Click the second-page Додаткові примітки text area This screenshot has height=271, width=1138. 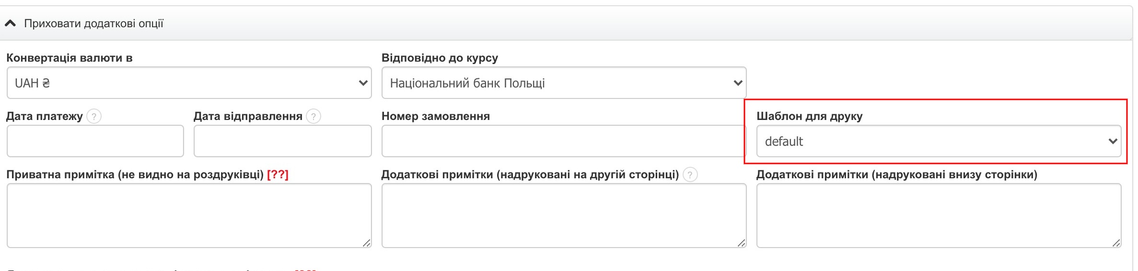(x=564, y=215)
